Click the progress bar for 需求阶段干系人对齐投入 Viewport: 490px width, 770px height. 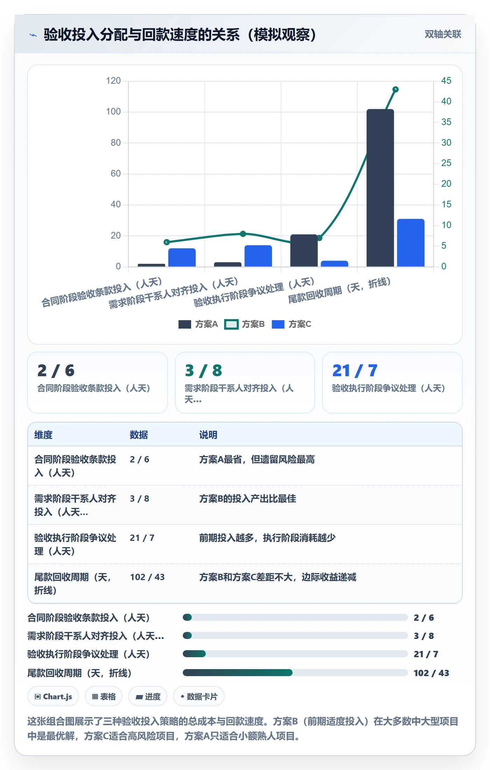coord(295,635)
